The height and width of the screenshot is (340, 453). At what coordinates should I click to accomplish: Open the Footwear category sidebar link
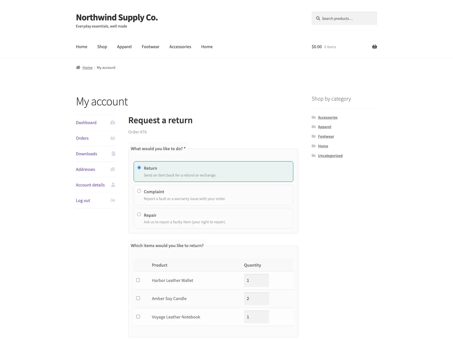(x=326, y=136)
